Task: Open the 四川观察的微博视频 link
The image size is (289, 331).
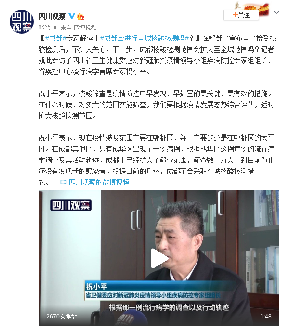Action: pos(99,182)
